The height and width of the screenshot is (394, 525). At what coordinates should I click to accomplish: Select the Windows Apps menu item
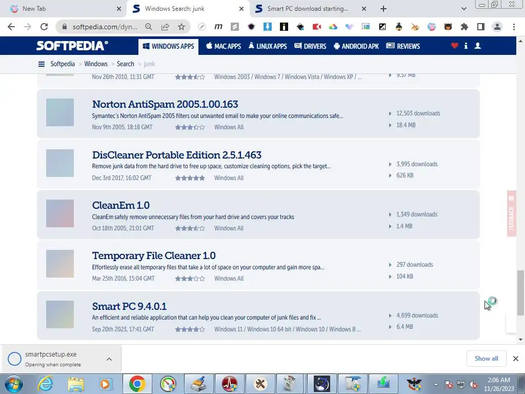tap(168, 46)
